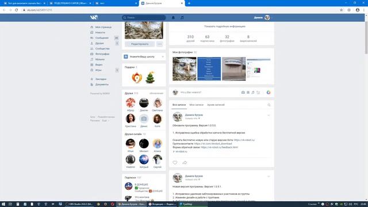Open friend Кристина's avatar

131,119
